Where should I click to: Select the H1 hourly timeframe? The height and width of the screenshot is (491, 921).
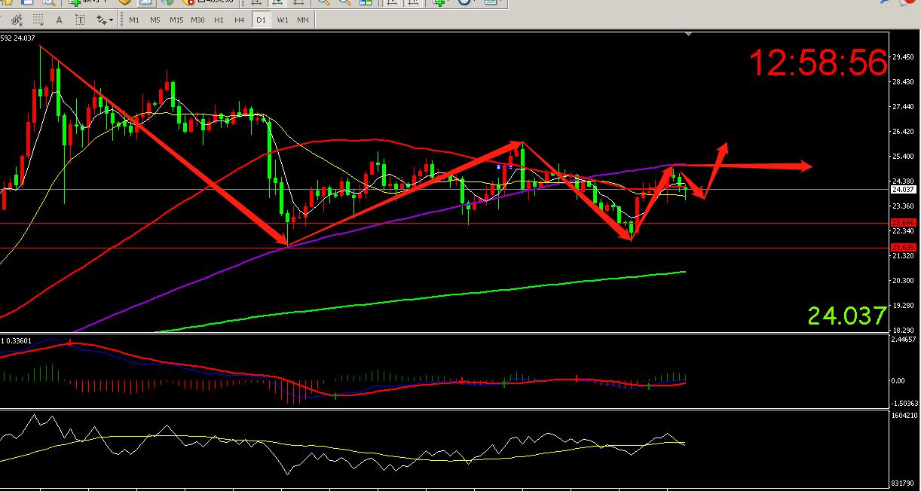tap(219, 20)
